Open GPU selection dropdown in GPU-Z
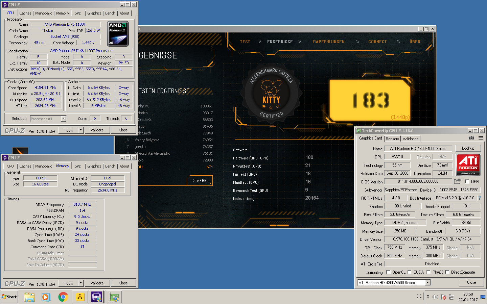487x304 pixels. pyautogui.click(x=428, y=282)
